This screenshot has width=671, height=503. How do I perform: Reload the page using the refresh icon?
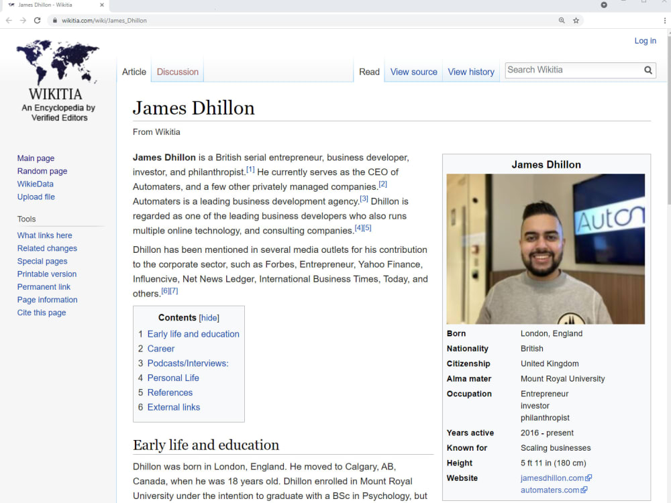click(38, 20)
